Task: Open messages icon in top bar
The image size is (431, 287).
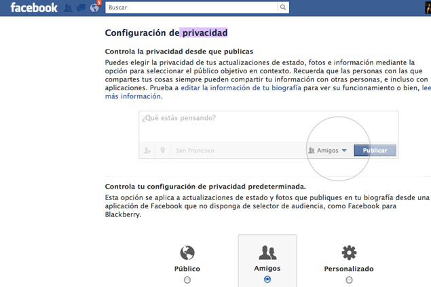Action: (x=81, y=8)
